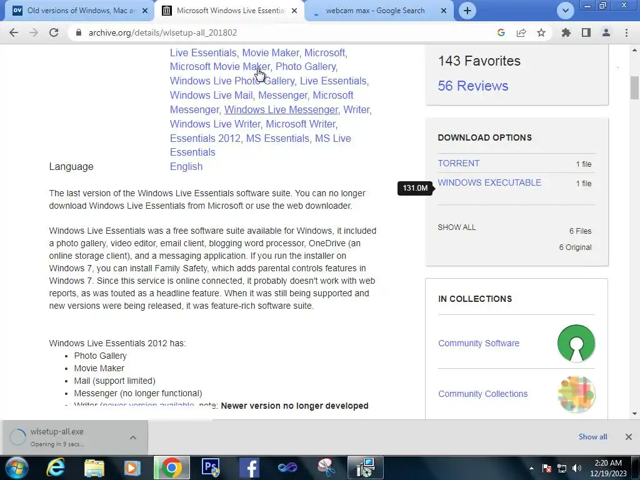The image size is (640, 480).
Task: Click the Chrome taskbar icon
Action: tap(171, 467)
